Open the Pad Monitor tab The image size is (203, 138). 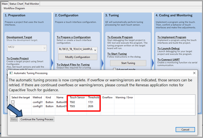click(x=32, y=3)
